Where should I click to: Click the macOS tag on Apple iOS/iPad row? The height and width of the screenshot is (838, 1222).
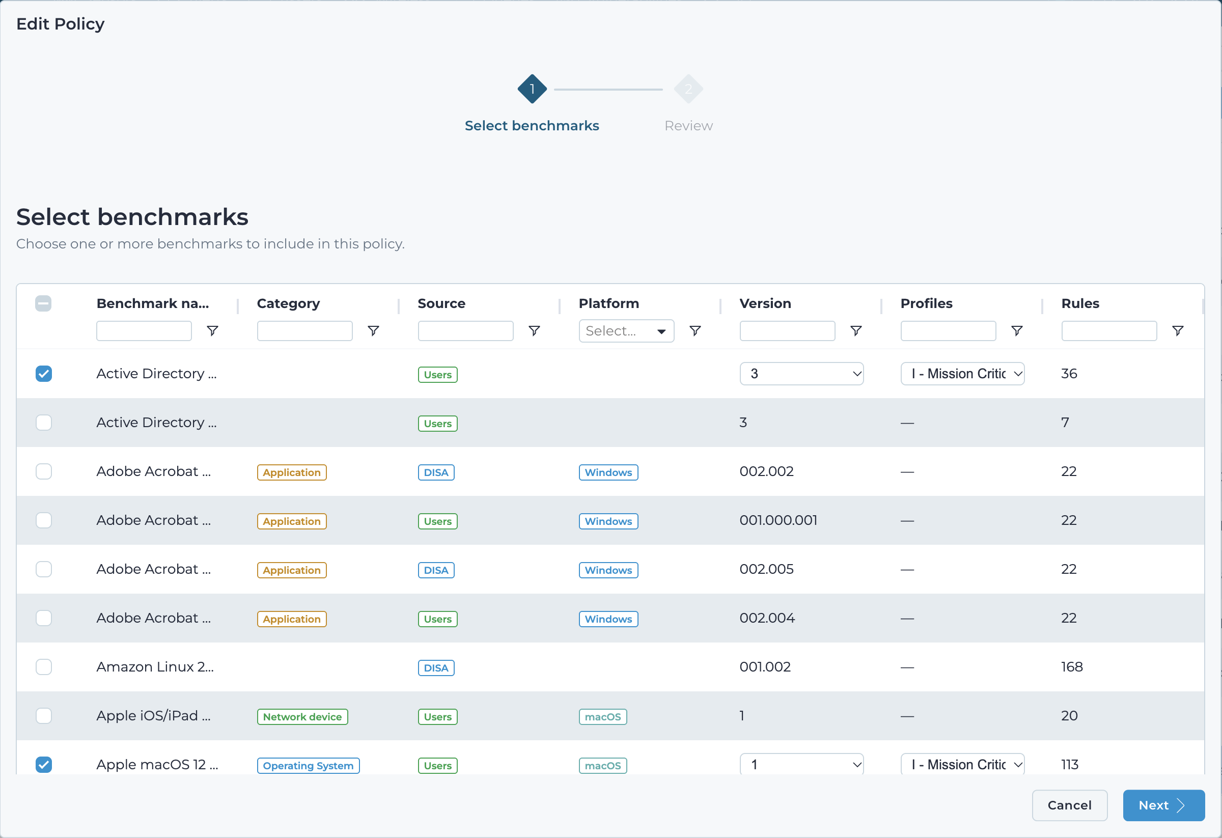(x=602, y=717)
